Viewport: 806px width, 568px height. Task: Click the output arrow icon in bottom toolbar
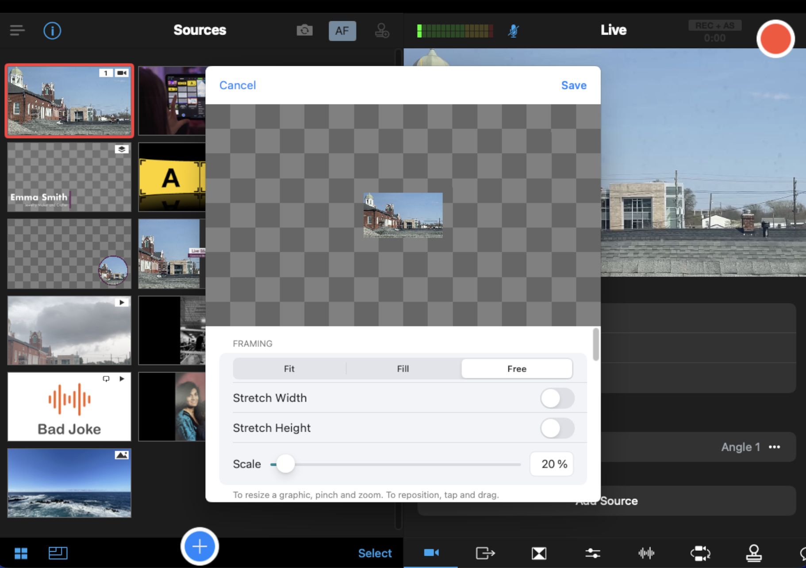pos(485,553)
